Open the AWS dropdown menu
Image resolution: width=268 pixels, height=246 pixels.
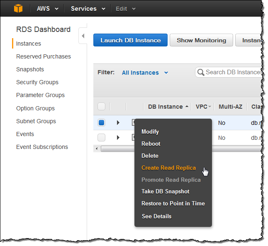pyautogui.click(x=47, y=9)
